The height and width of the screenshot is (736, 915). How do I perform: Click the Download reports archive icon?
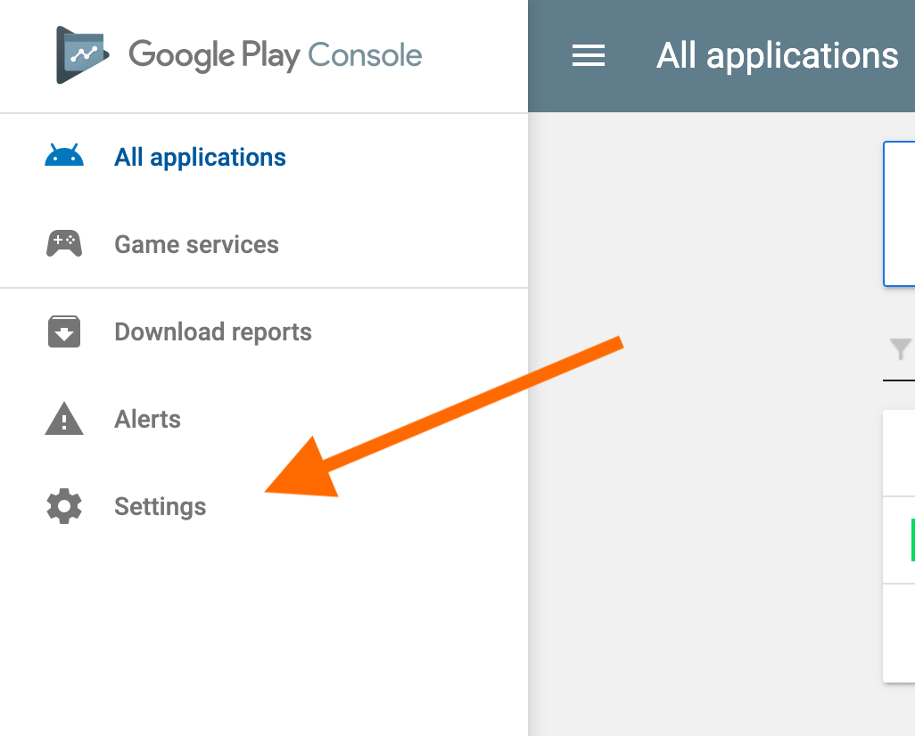pyautogui.click(x=64, y=331)
